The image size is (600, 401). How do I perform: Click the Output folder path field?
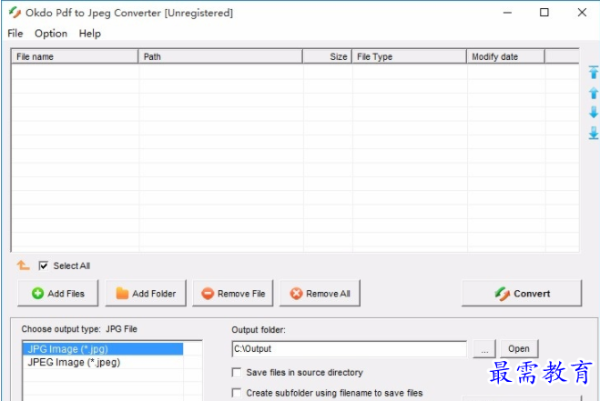coord(350,348)
